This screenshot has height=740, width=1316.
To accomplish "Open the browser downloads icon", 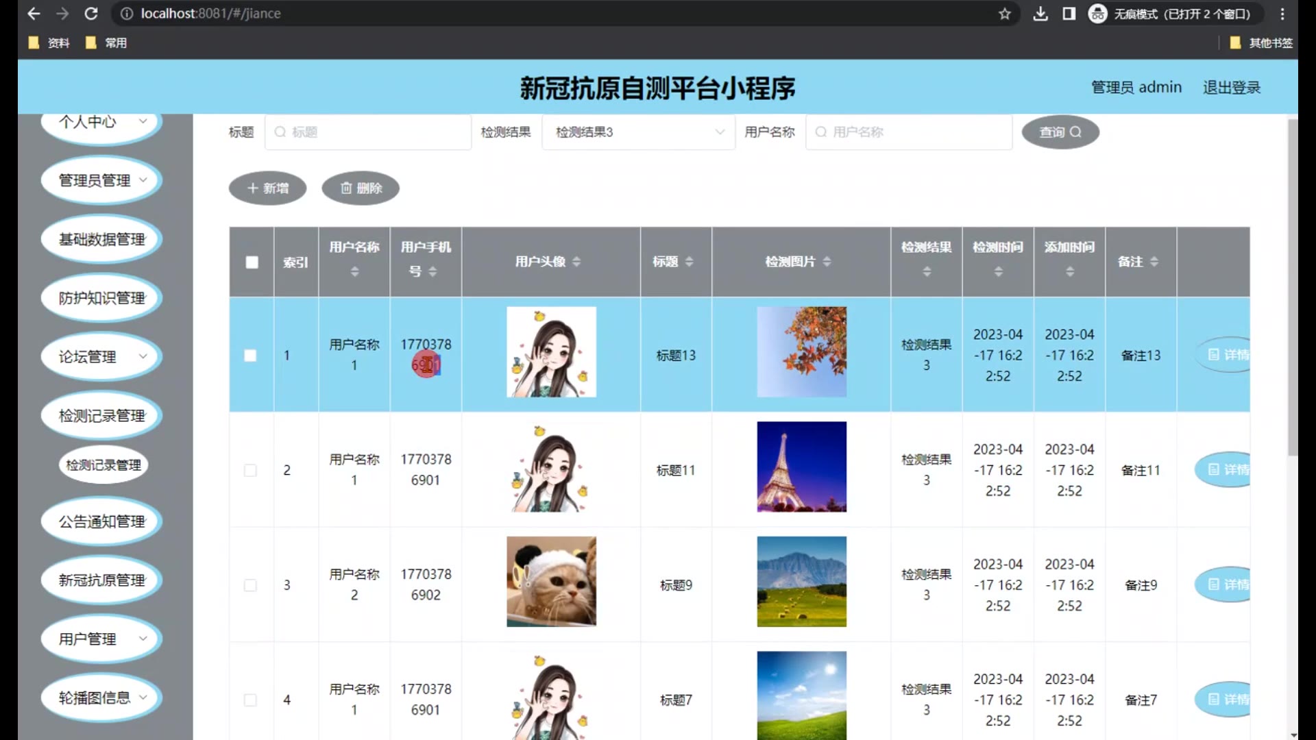I will [x=1040, y=14].
